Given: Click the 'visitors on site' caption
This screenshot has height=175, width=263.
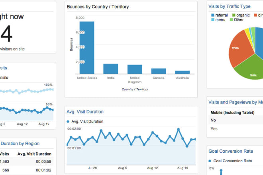Looking at the screenshot, I should (x=12, y=49).
